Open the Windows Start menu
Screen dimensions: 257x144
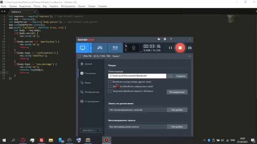pyautogui.click(x=4, y=140)
